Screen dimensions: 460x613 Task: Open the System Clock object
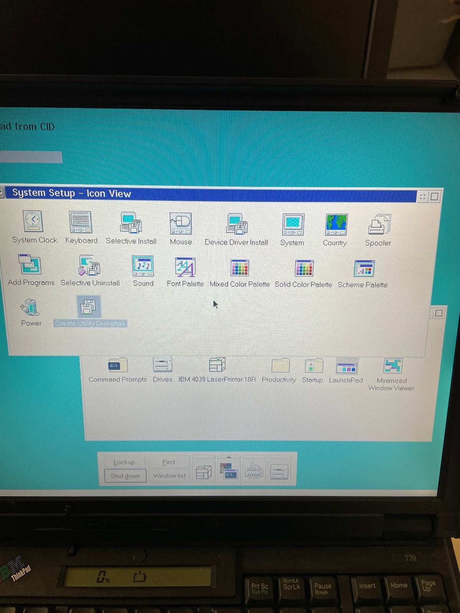point(33,221)
